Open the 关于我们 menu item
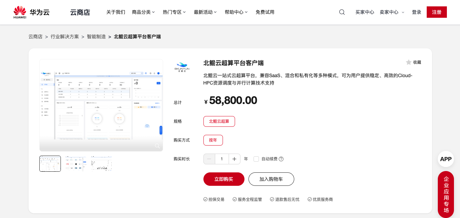Screen dimensions: 460x218 pos(116,12)
